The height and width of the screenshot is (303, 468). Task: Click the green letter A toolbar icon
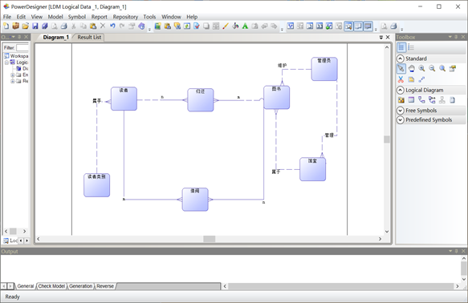pos(245,26)
